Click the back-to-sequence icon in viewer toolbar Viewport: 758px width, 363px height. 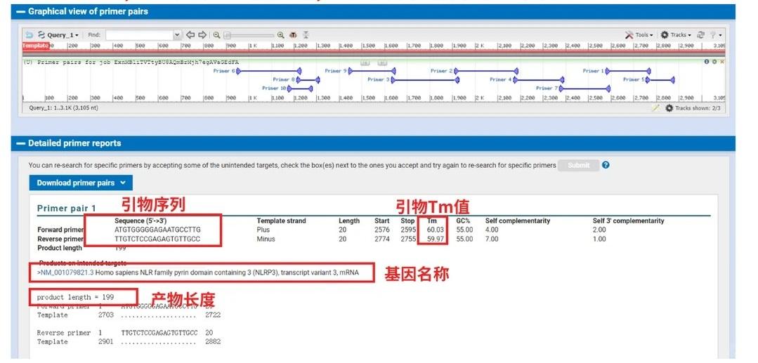click(29, 34)
